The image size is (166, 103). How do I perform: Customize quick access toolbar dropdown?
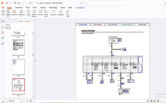[x=37, y=3]
